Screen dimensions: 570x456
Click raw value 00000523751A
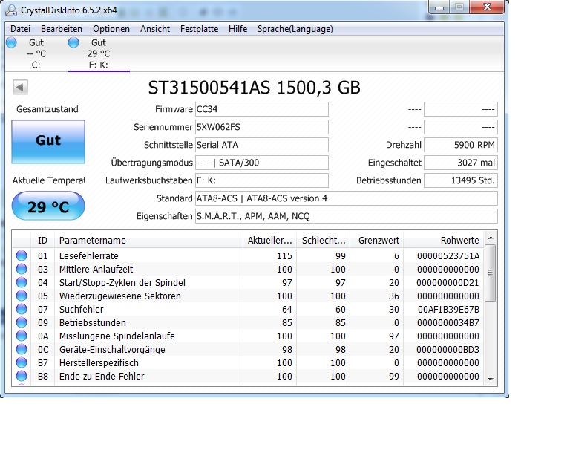coord(448,256)
